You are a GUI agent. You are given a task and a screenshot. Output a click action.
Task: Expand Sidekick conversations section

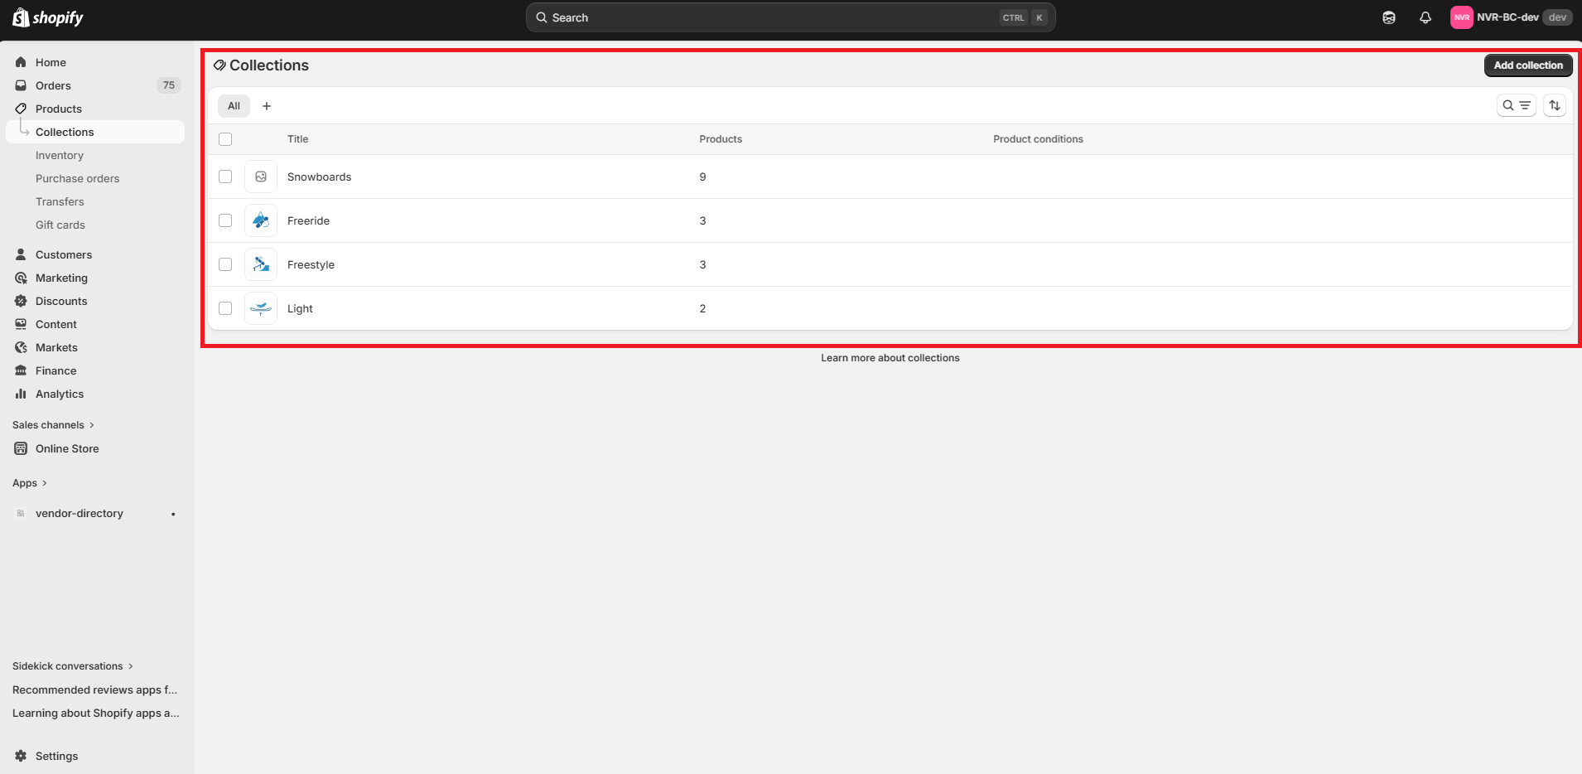pyautogui.click(x=73, y=666)
